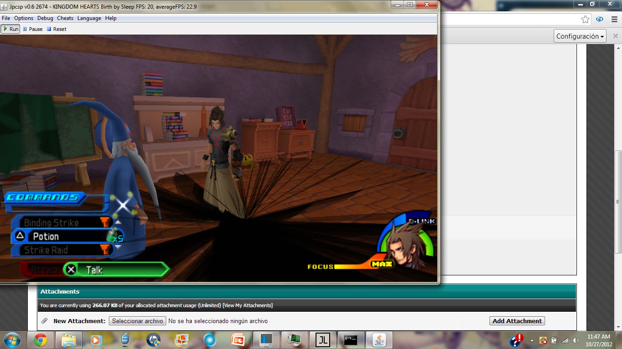The image size is (622, 349).
Task: Click the scroll-up arrow in Chrome's scrollbar
Action: (x=618, y=48)
